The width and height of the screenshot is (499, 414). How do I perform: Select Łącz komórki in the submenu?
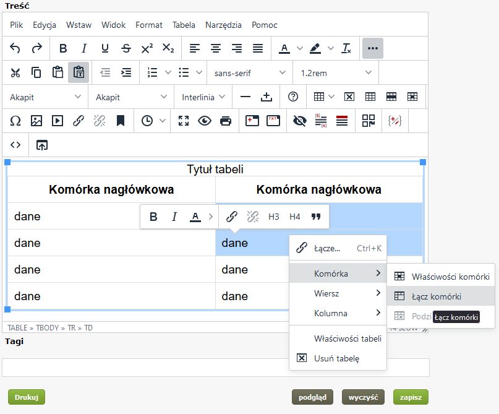click(436, 296)
